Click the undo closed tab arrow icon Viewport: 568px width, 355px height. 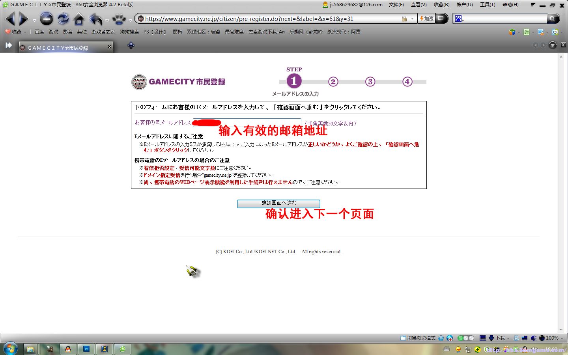(x=95, y=19)
